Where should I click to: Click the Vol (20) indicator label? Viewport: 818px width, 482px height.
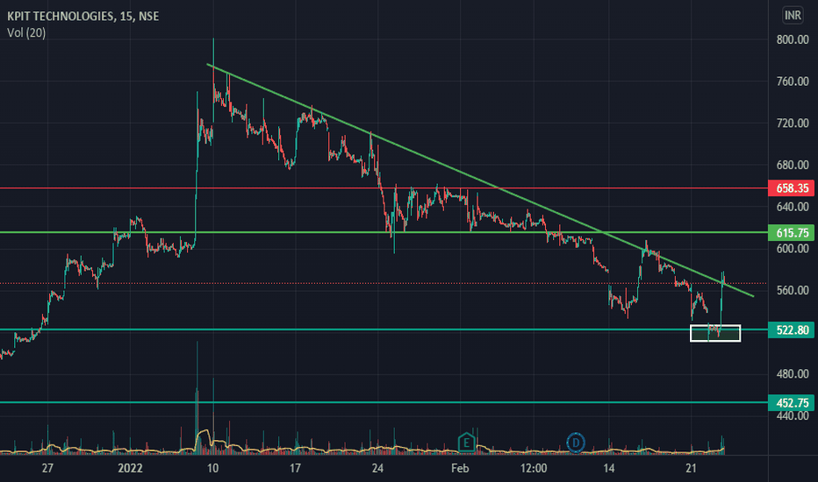point(26,32)
